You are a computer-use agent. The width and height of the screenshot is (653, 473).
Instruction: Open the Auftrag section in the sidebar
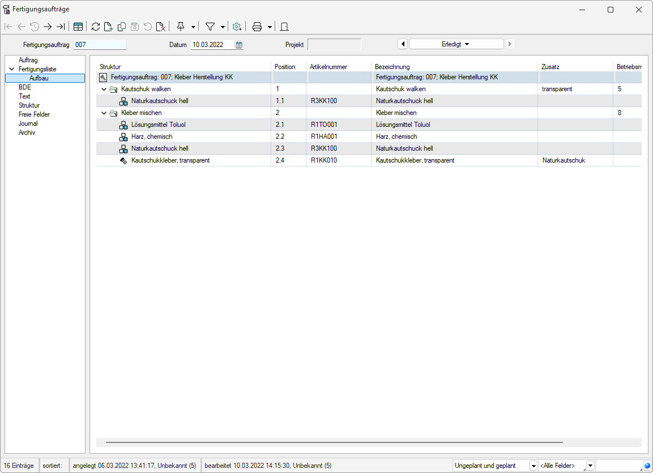(28, 60)
